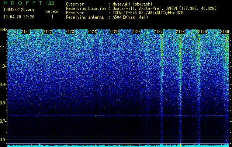The image size is (232, 147).
Task: Click the 1.1 kHz axis label
Action: point(3,48)
